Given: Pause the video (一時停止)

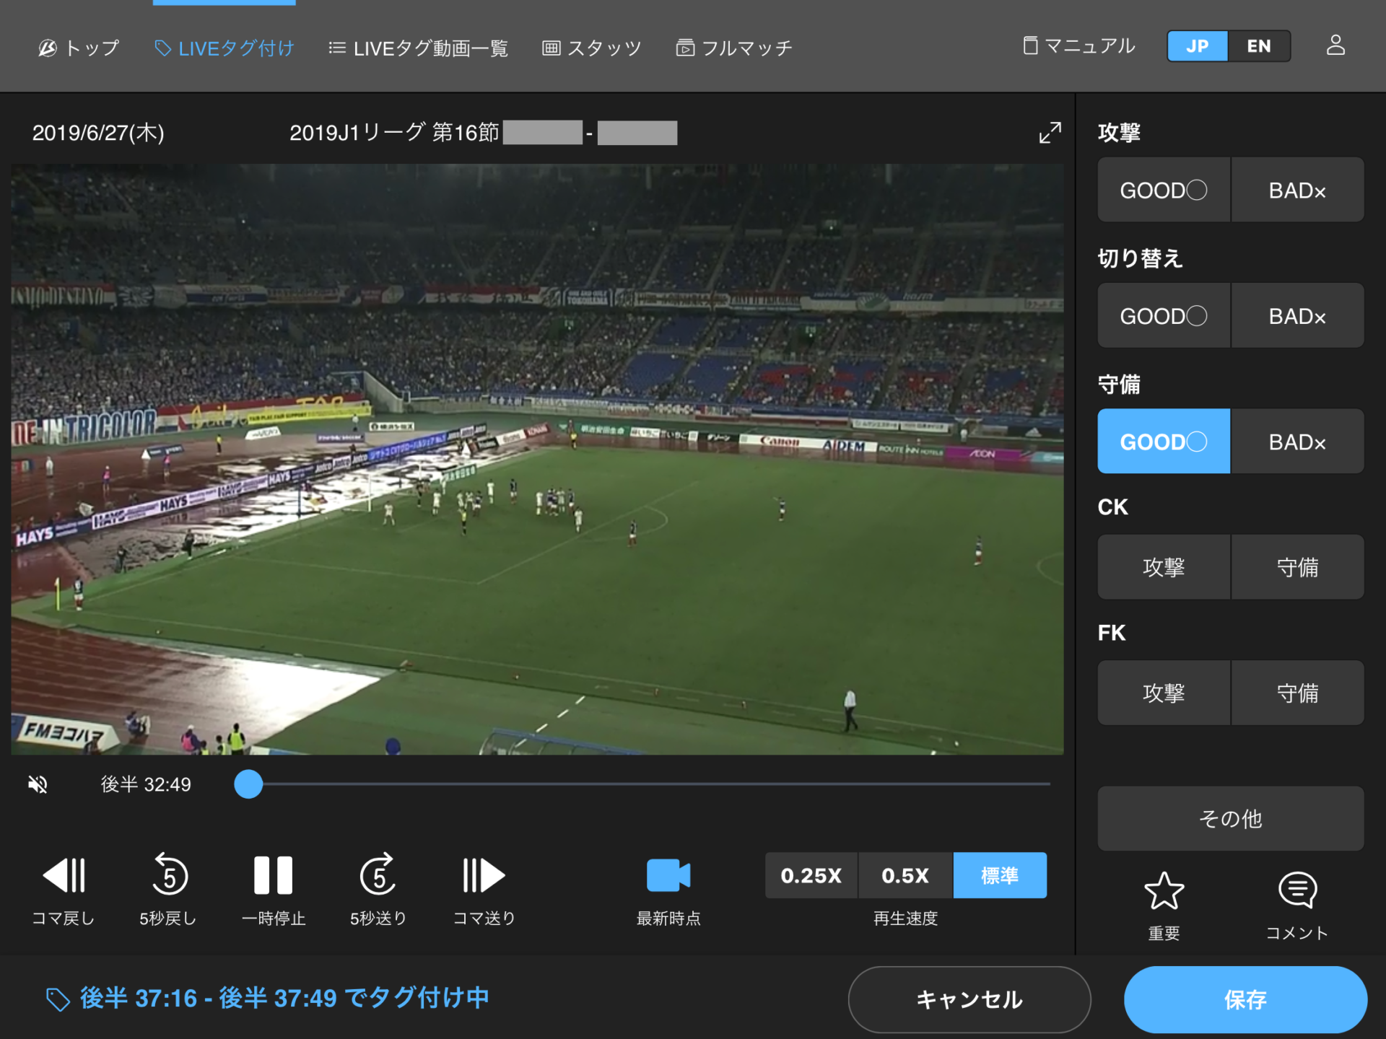Looking at the screenshot, I should 274,890.
